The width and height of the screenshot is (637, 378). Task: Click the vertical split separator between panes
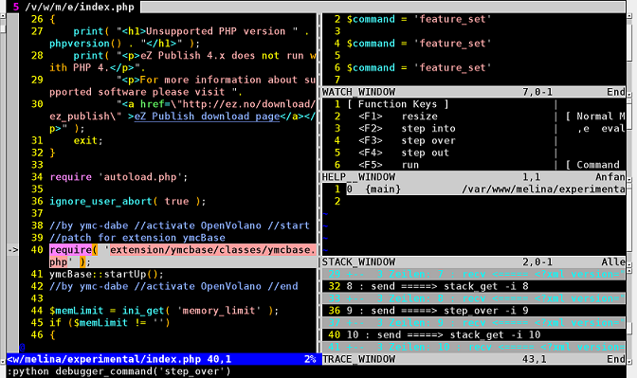(318, 183)
